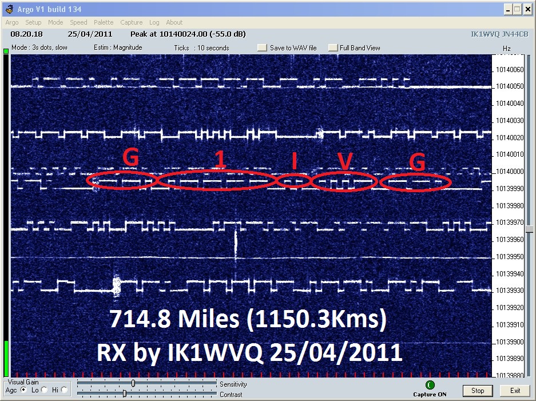Click the Contrast slider handle
Screen dimensions: 536x401
[124, 394]
